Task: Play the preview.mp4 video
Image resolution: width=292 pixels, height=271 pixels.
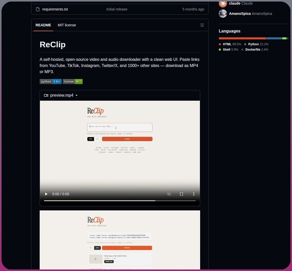Action: tap(46, 194)
